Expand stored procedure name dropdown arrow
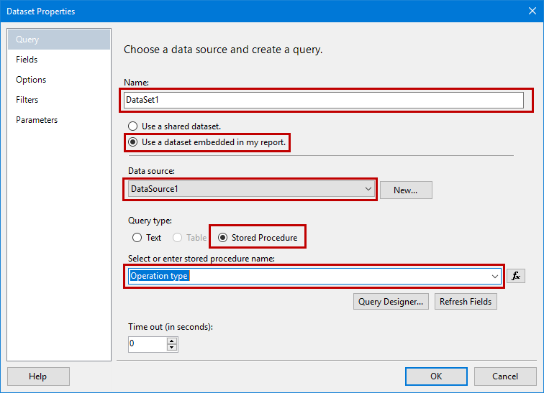Screen dimensions: 544x393 point(495,276)
